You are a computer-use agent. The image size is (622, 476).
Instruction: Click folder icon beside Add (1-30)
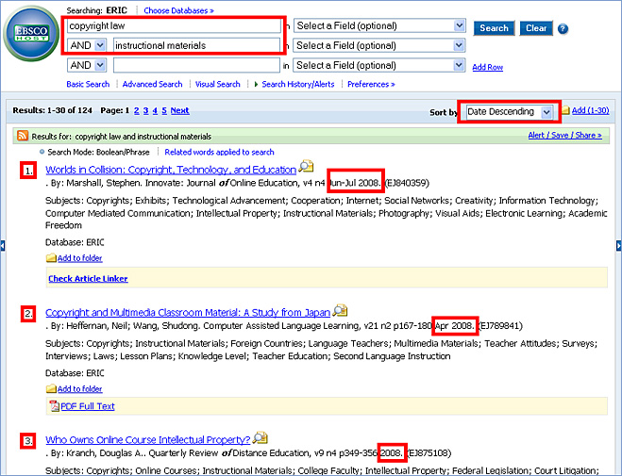pos(565,110)
